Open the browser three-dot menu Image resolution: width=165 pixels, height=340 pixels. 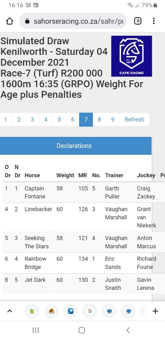tap(154, 21)
